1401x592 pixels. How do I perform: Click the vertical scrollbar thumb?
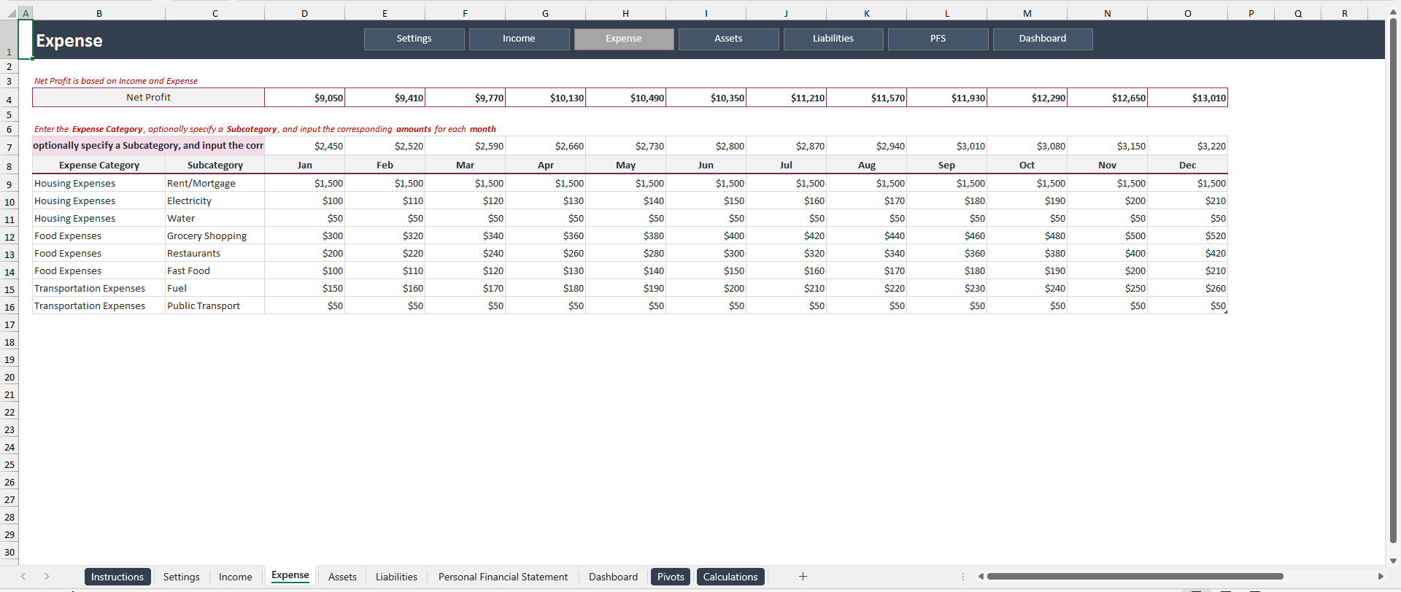1393,281
